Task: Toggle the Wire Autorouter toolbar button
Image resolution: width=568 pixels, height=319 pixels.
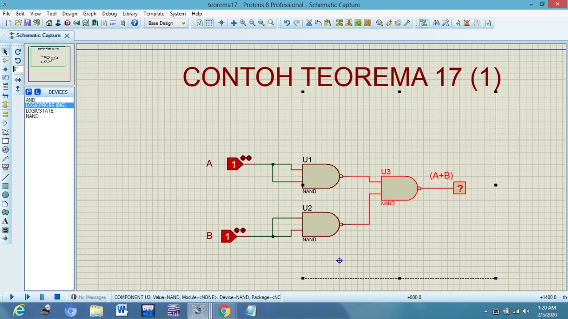Action: (424, 23)
